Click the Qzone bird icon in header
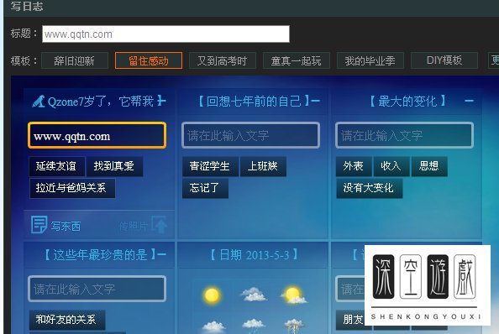 coord(39,102)
